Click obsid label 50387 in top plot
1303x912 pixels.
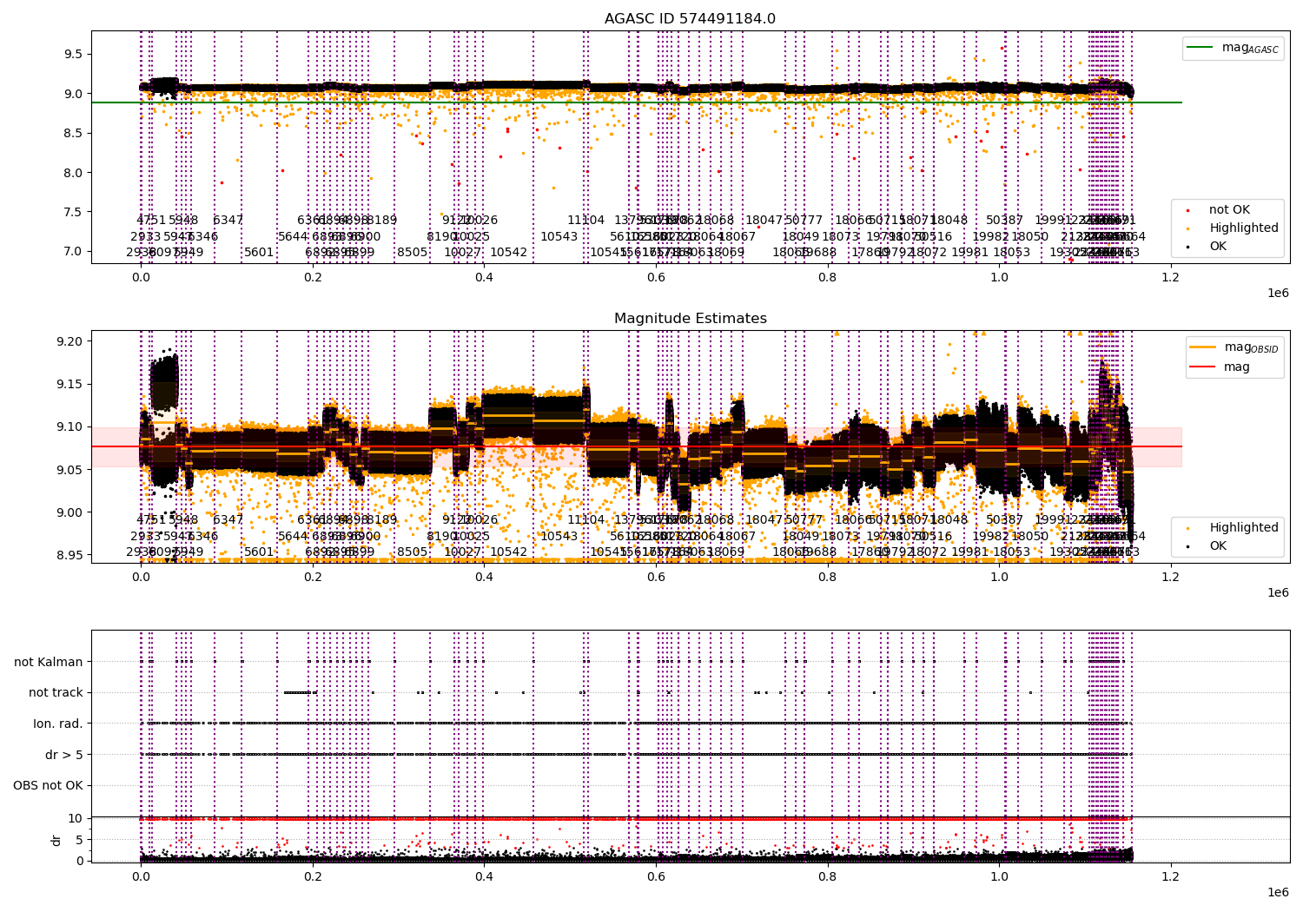[1005, 221]
